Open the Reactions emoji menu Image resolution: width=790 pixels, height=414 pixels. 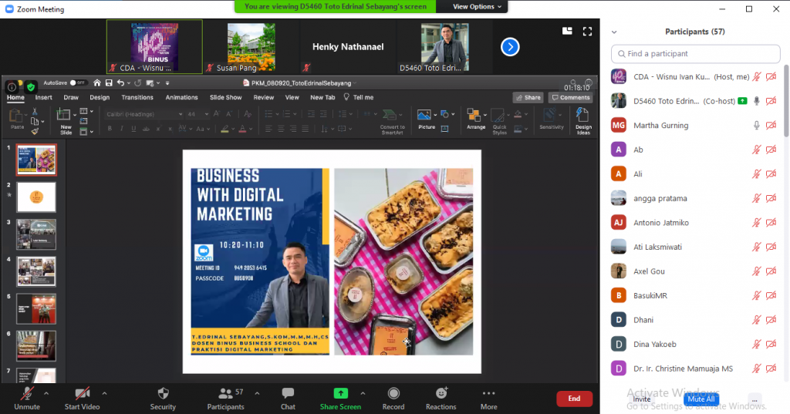point(441,394)
